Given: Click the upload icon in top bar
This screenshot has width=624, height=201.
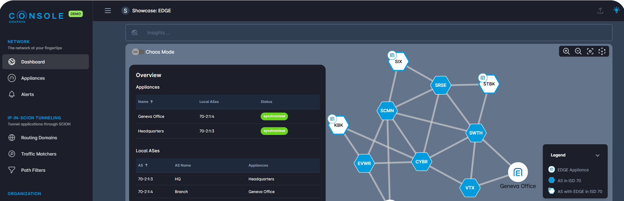Looking at the screenshot, I should click(600, 11).
